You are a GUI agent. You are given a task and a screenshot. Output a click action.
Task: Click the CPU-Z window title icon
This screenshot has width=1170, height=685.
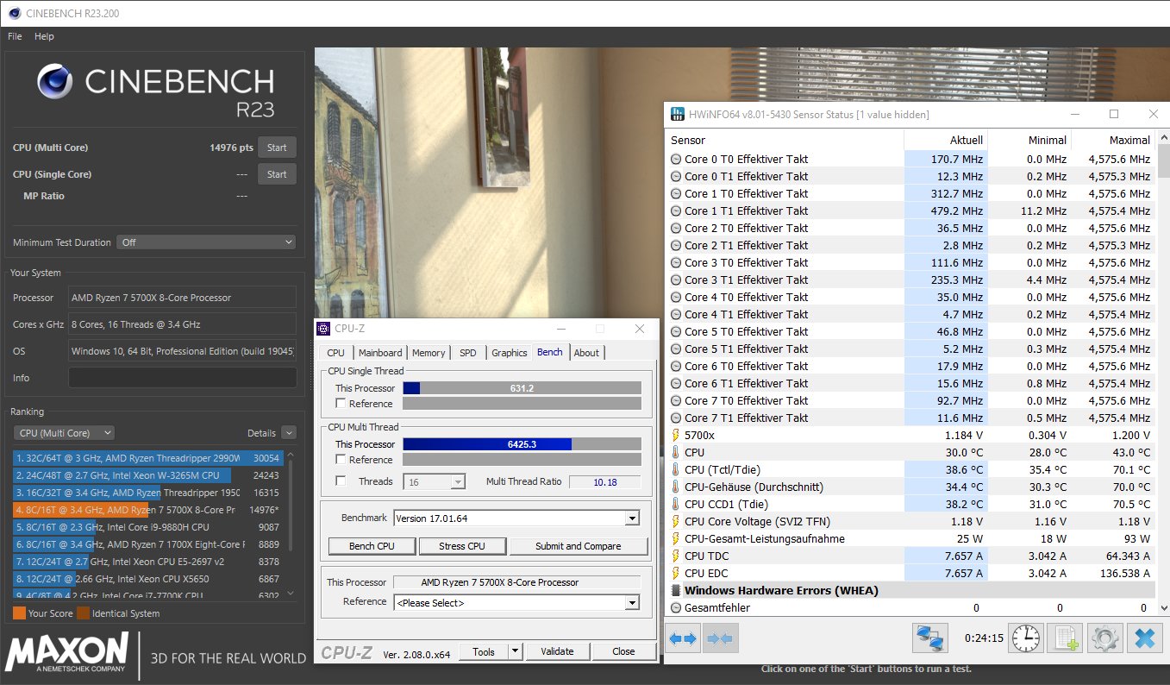323,329
